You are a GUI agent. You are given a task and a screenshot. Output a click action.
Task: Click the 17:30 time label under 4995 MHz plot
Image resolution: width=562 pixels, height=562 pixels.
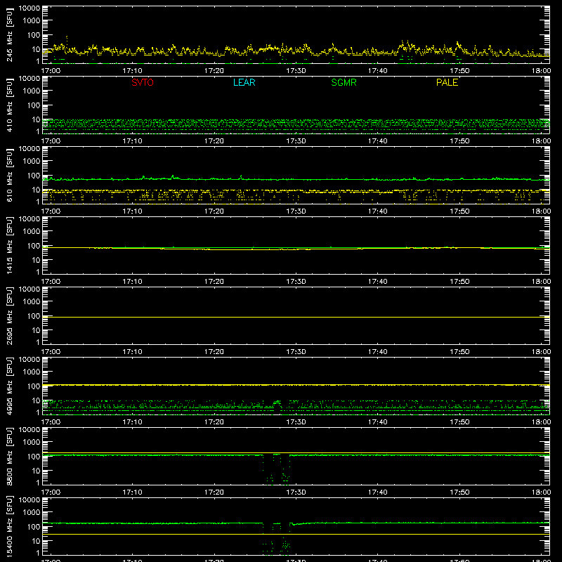[x=296, y=422]
